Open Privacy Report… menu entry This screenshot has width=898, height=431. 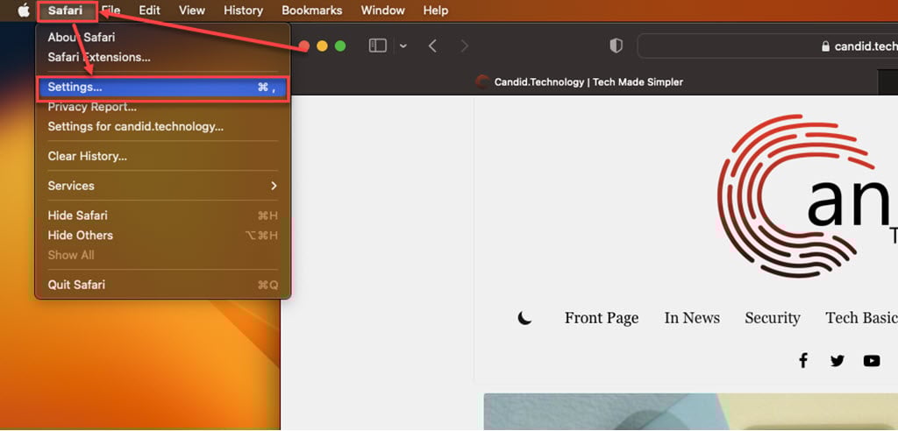(x=163, y=107)
